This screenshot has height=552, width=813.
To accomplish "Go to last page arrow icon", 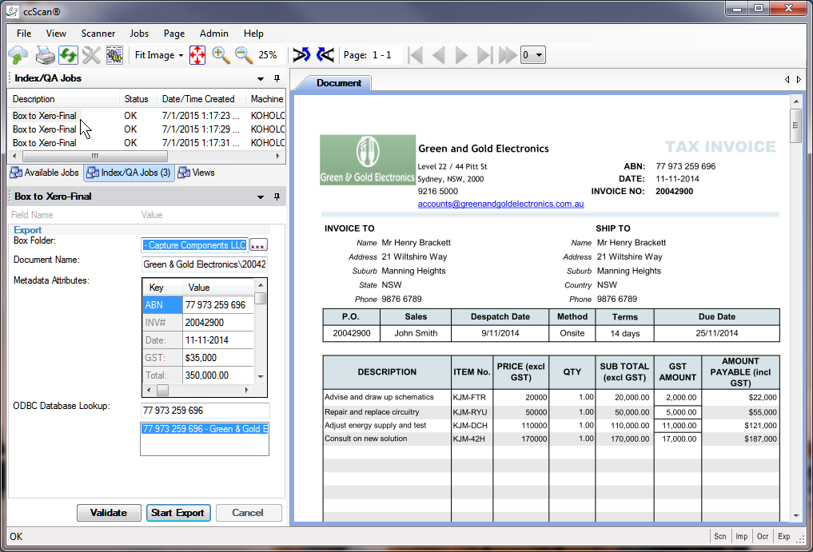I will pyautogui.click(x=484, y=55).
